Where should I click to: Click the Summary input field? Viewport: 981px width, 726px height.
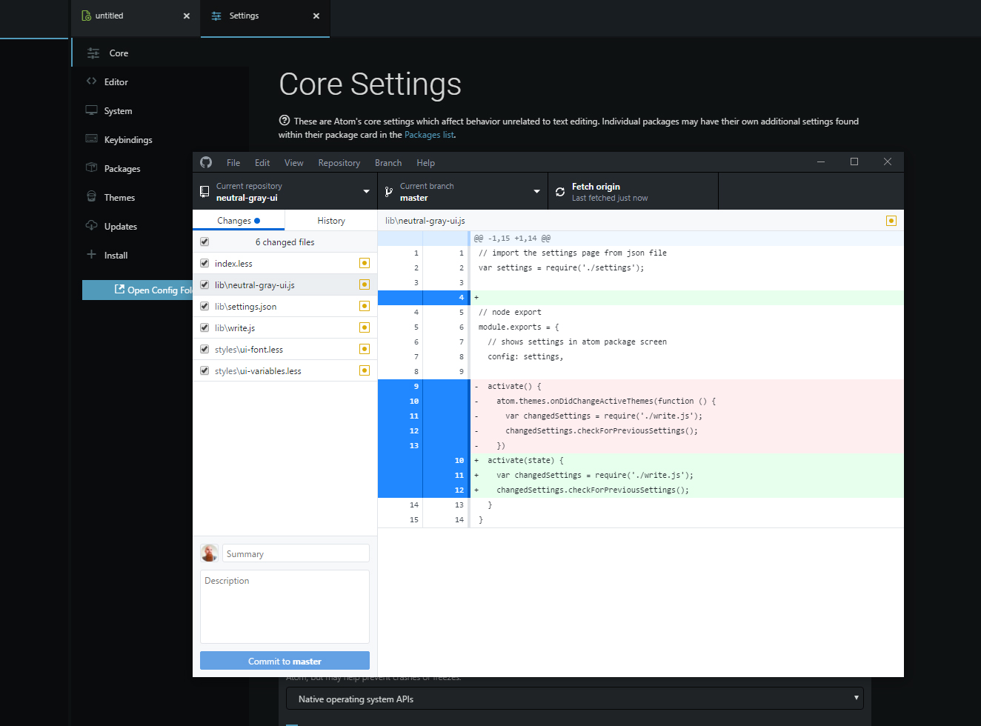point(295,553)
